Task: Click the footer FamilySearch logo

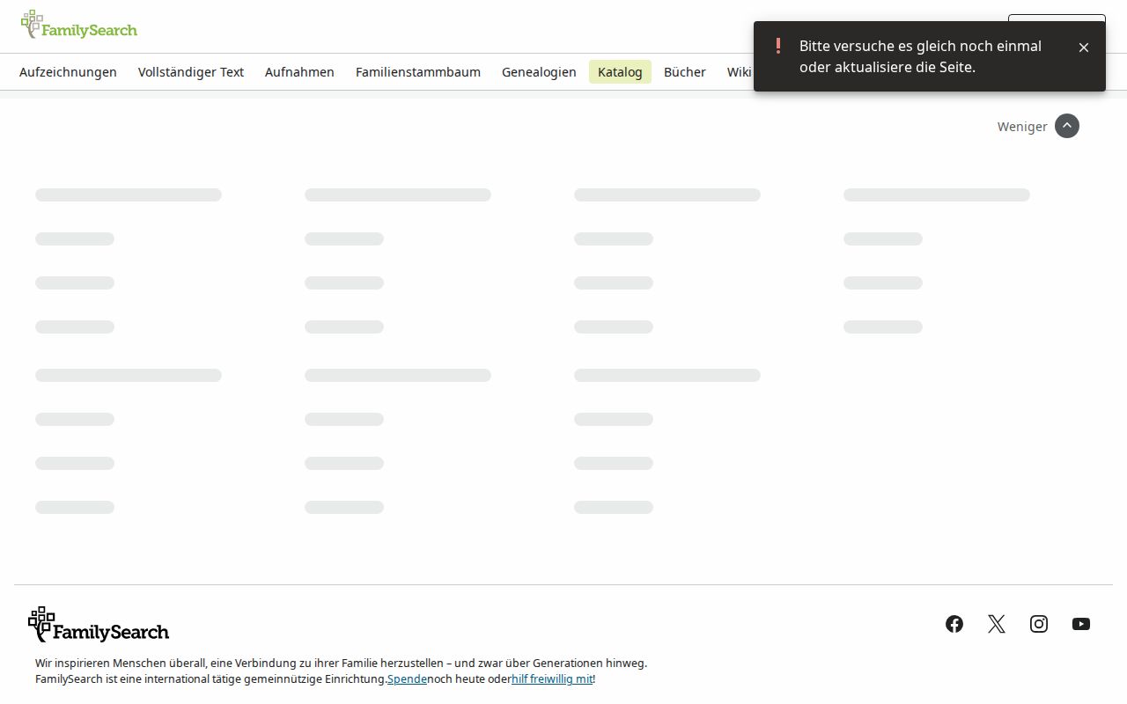Action: (x=99, y=625)
